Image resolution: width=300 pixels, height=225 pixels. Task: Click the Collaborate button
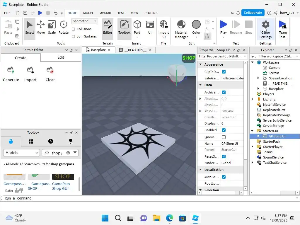tap(253, 13)
